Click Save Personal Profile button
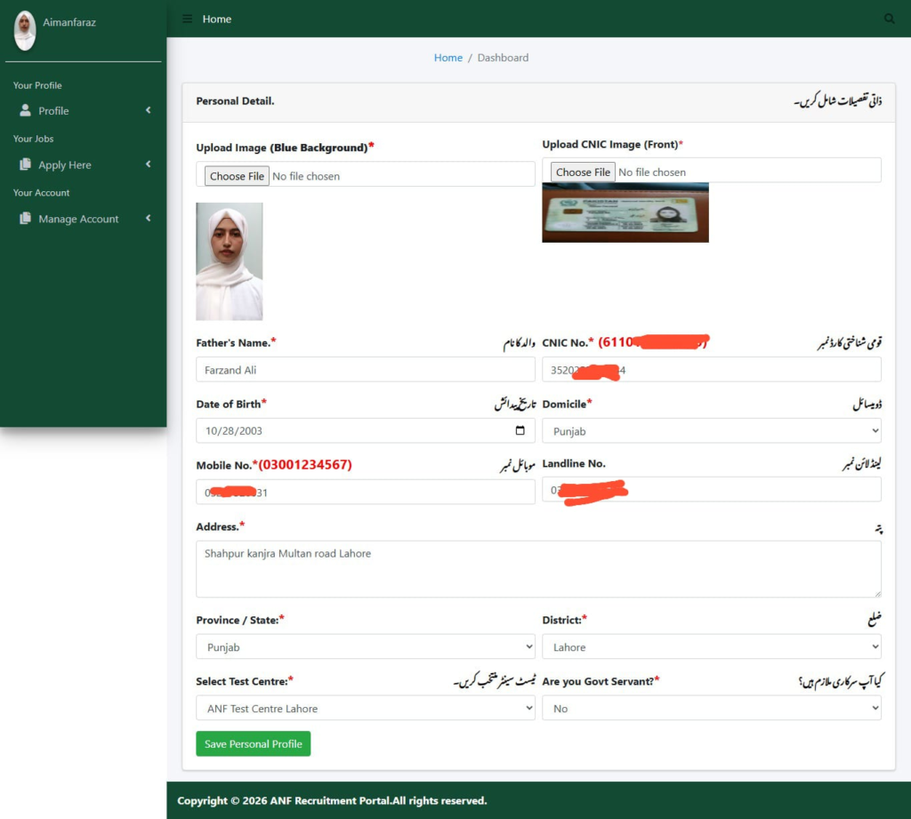 tap(253, 743)
